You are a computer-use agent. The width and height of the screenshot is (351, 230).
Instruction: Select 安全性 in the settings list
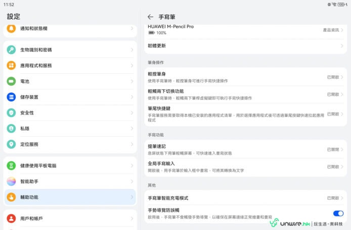70,113
